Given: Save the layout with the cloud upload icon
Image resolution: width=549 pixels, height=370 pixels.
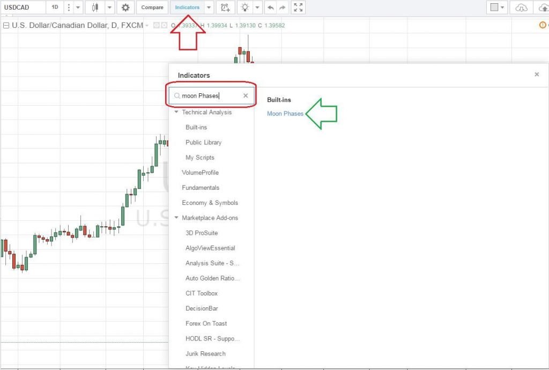Looking at the screenshot, I should [x=545, y=7].
